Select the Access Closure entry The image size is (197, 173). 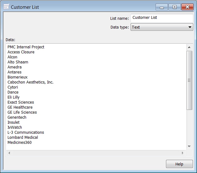tap(21, 52)
